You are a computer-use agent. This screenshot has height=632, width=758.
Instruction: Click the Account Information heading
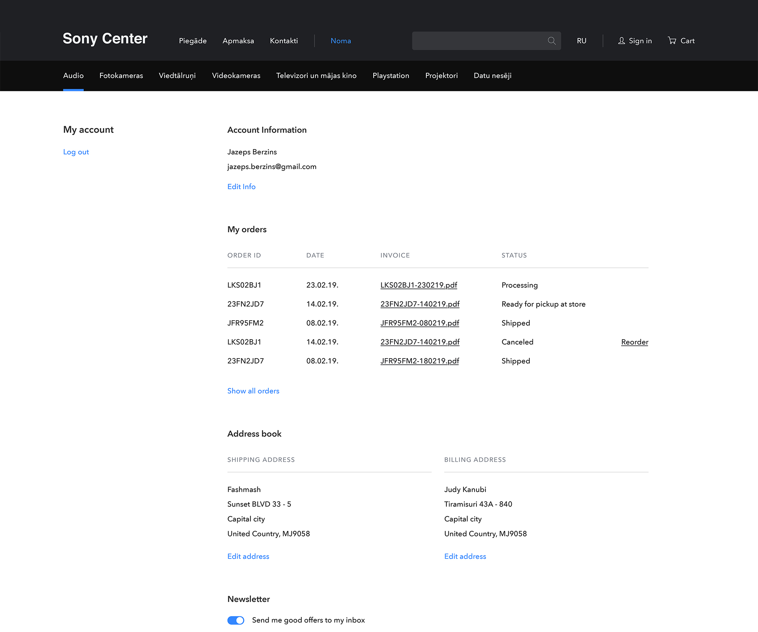[267, 130]
